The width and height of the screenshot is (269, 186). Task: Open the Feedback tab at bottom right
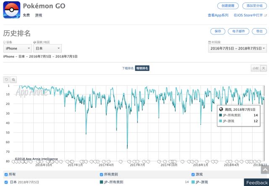[257, 183]
